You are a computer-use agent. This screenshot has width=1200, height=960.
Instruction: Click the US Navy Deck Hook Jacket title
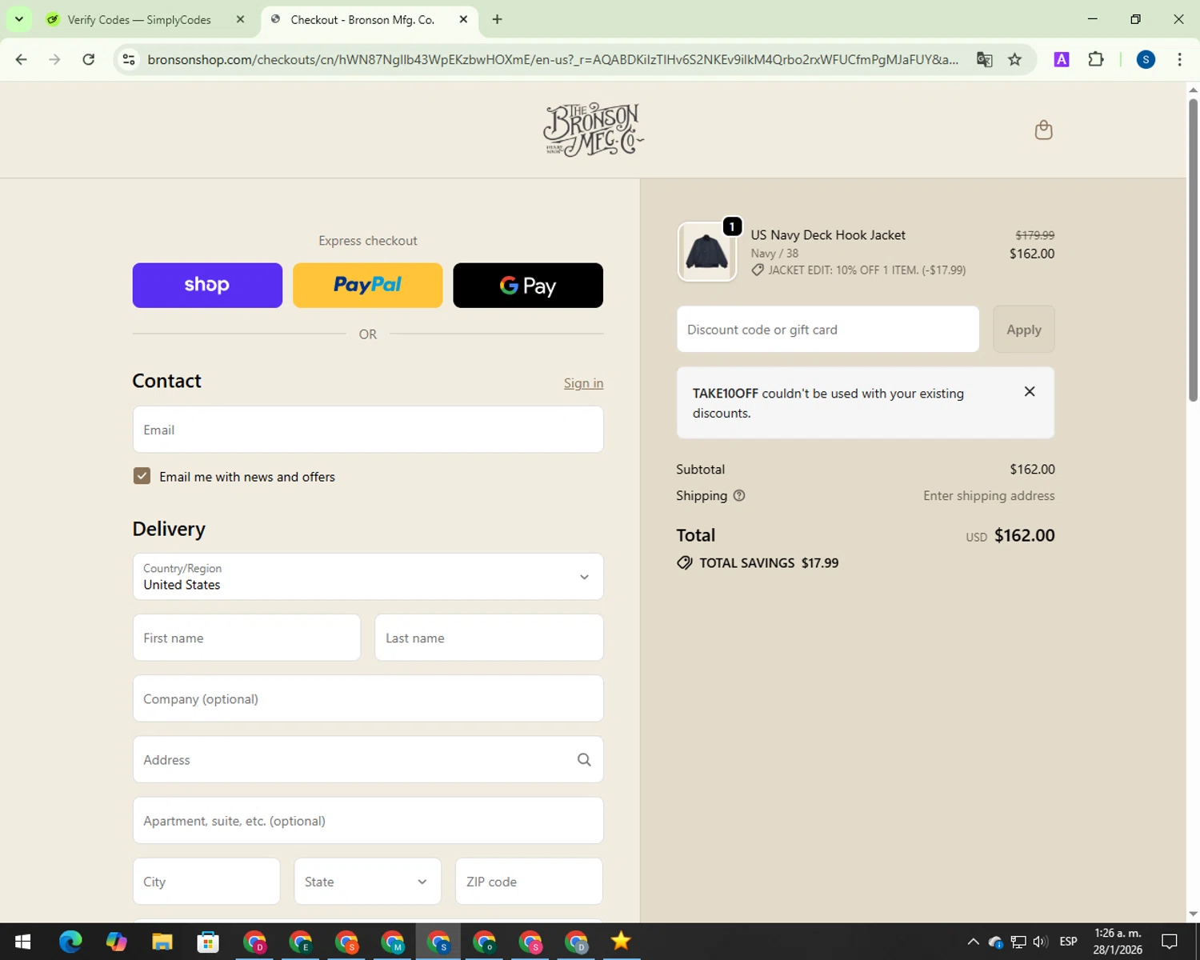[x=828, y=235]
